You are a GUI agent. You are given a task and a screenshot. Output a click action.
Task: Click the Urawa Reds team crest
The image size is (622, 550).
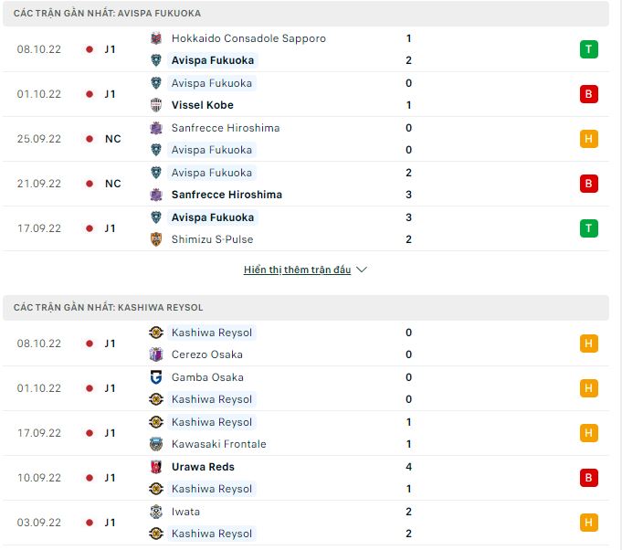(x=156, y=467)
